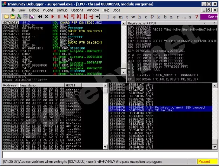Click the Trace into icon

[x=79, y=17]
